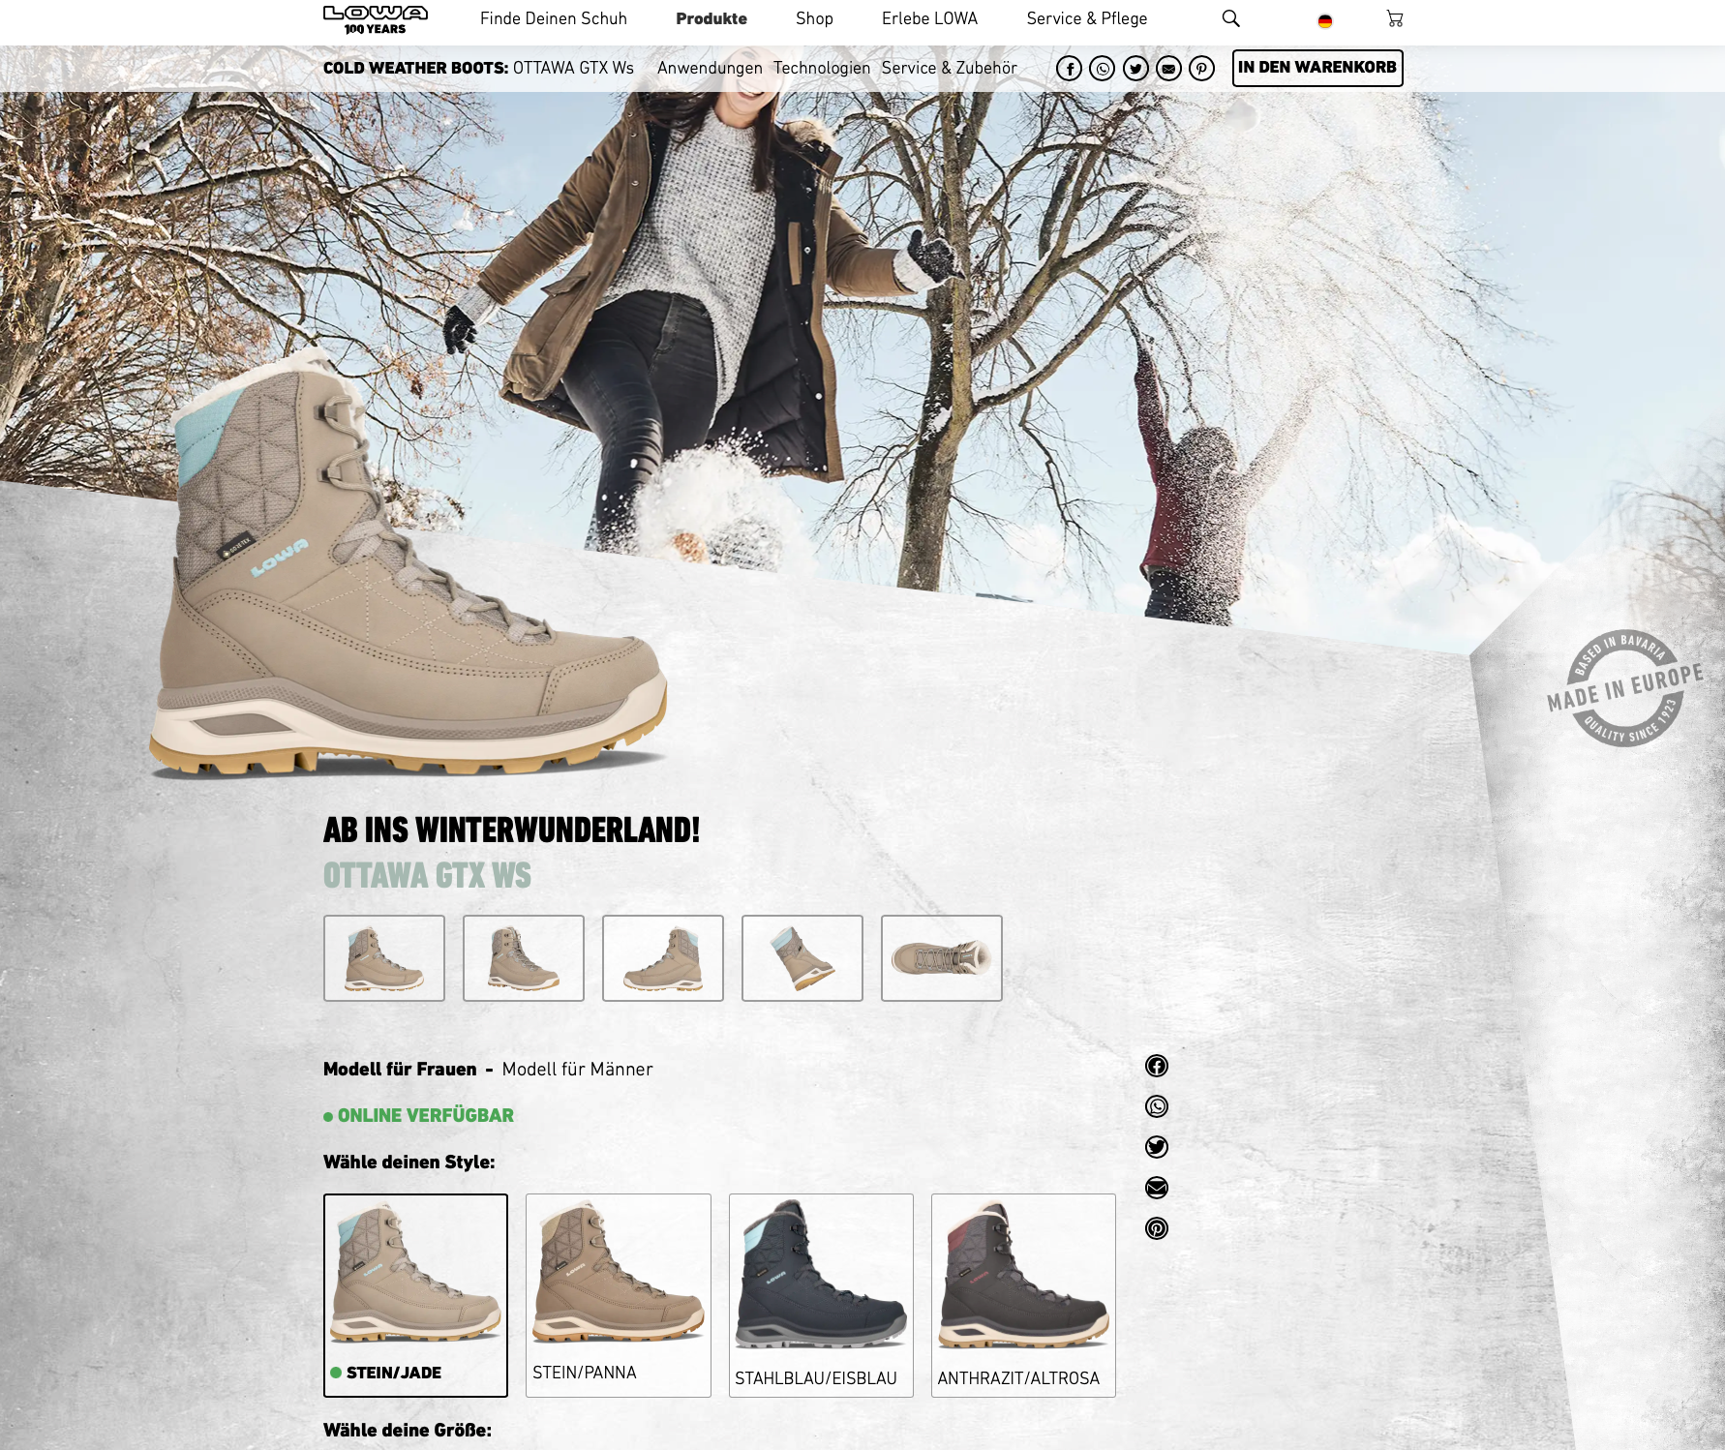Screen dimensions: 1725x1450
Task: Choose STEIN/JADE color style
Action: (415, 1295)
